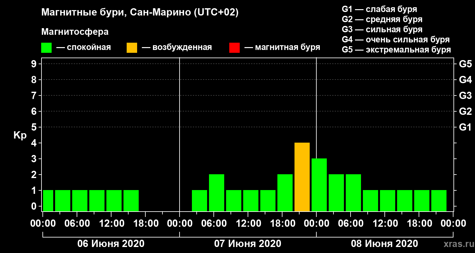Click 'G5 — экстремальная буря' legend line
The width and height of the screenshot is (475, 253).
396,50
